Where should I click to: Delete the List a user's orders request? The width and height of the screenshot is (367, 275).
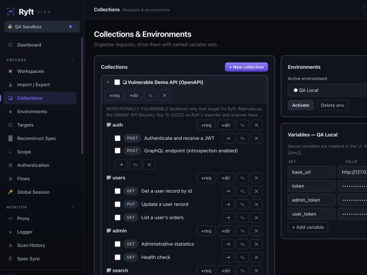tap(256, 217)
